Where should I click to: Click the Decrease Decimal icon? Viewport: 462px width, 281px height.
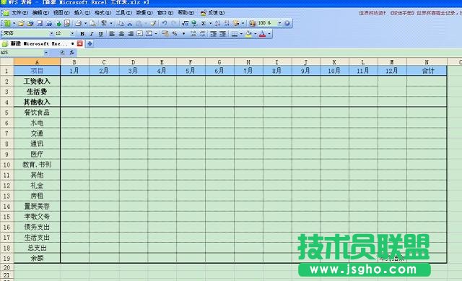pos(202,34)
